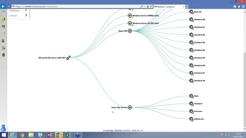Viewport: 246px width, 138px height.
Task: Click the Azure VM label
Action: [123, 31]
